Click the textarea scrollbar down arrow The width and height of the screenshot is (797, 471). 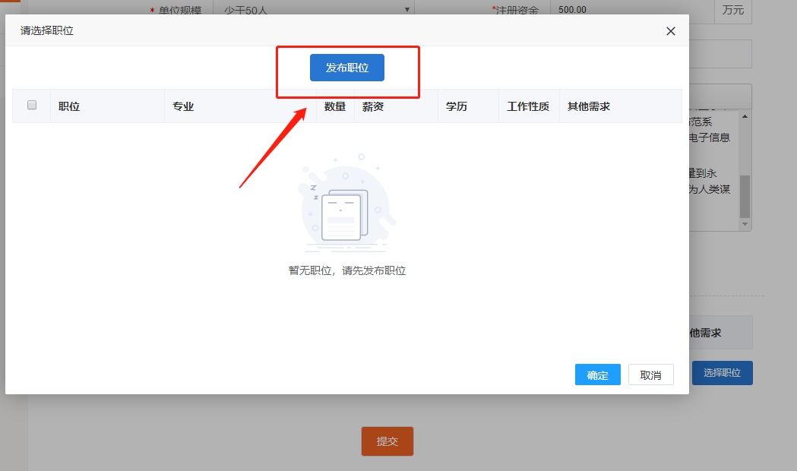coord(745,225)
